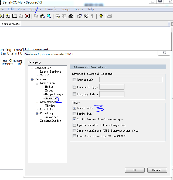Click the greyed SecureFX toolbar icon

(110, 16)
